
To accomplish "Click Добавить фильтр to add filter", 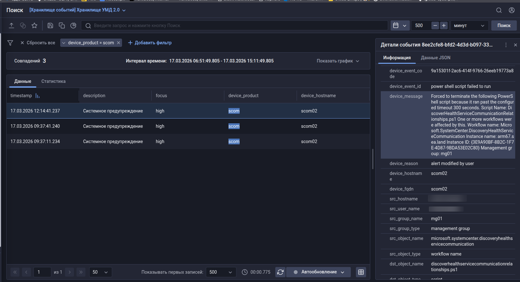I will point(150,43).
